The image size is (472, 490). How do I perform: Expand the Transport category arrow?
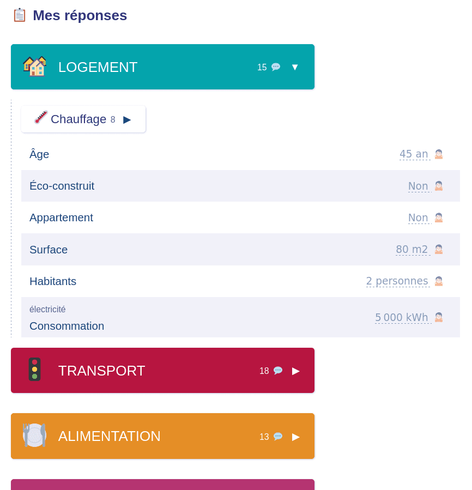[296, 371]
